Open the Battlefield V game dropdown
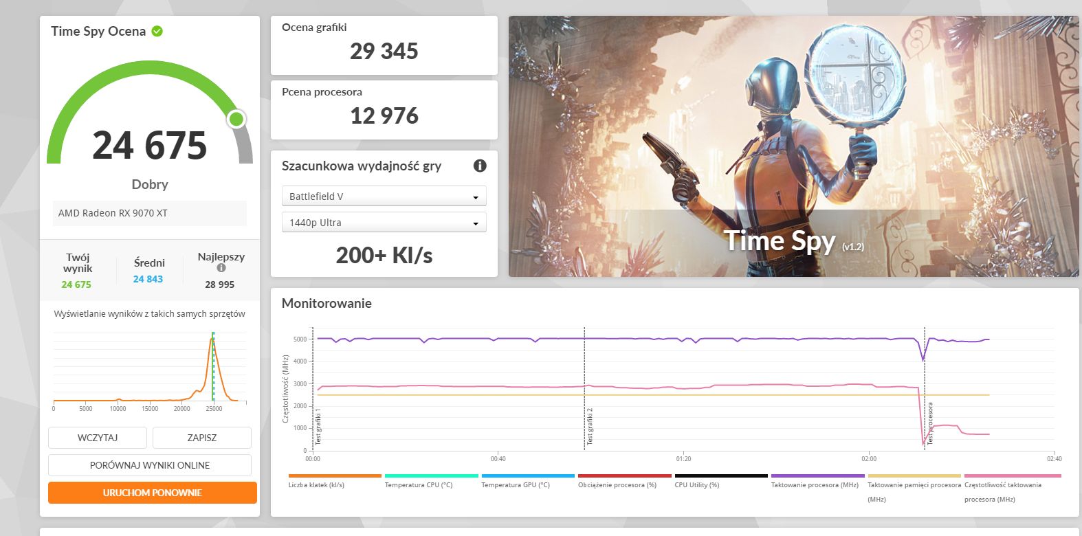This screenshot has height=536, width=1082. (x=384, y=197)
